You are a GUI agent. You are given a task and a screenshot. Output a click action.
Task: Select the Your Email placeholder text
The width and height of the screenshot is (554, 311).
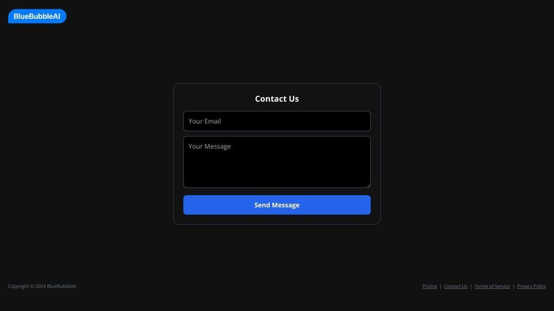[205, 121]
